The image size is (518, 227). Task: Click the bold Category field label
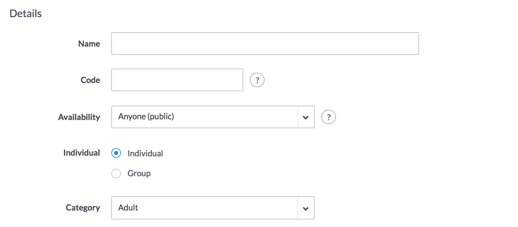pos(83,208)
